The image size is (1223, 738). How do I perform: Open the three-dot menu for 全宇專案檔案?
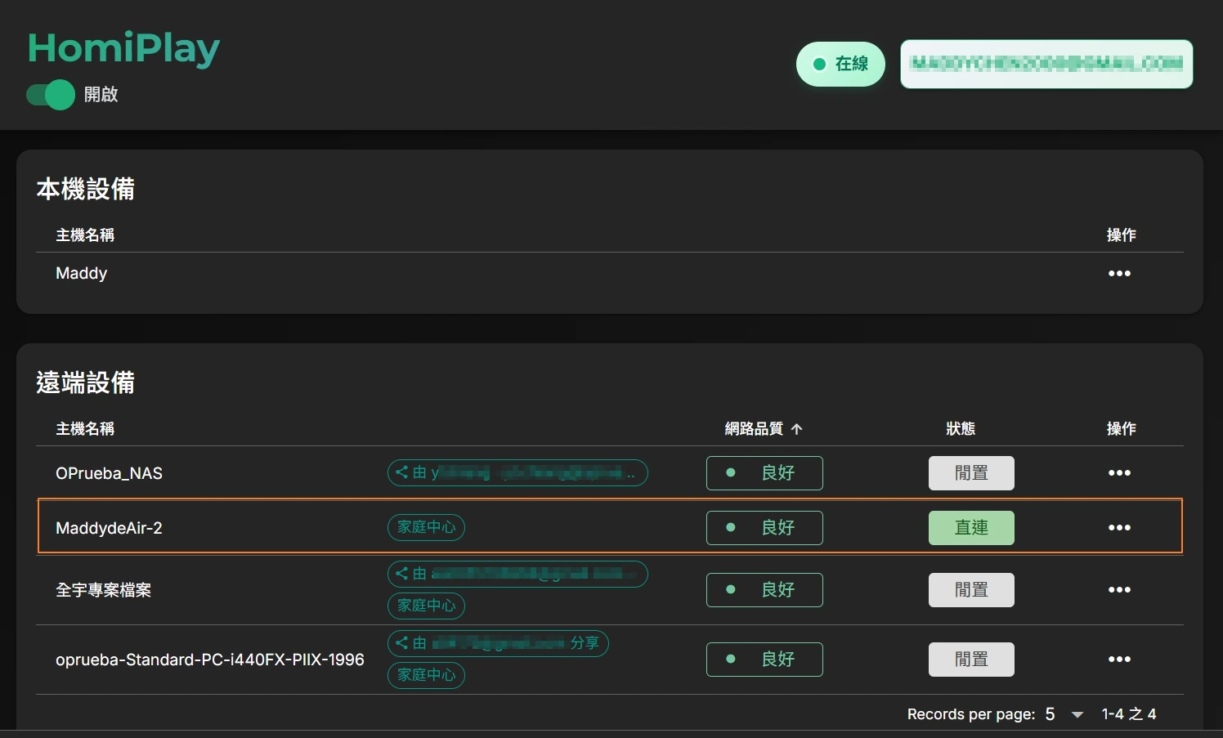tap(1119, 590)
